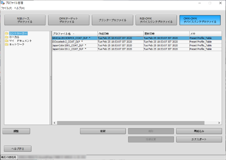
Task: Switch to CMYKターゲット プロファイル tab
Action: coord(69,20)
